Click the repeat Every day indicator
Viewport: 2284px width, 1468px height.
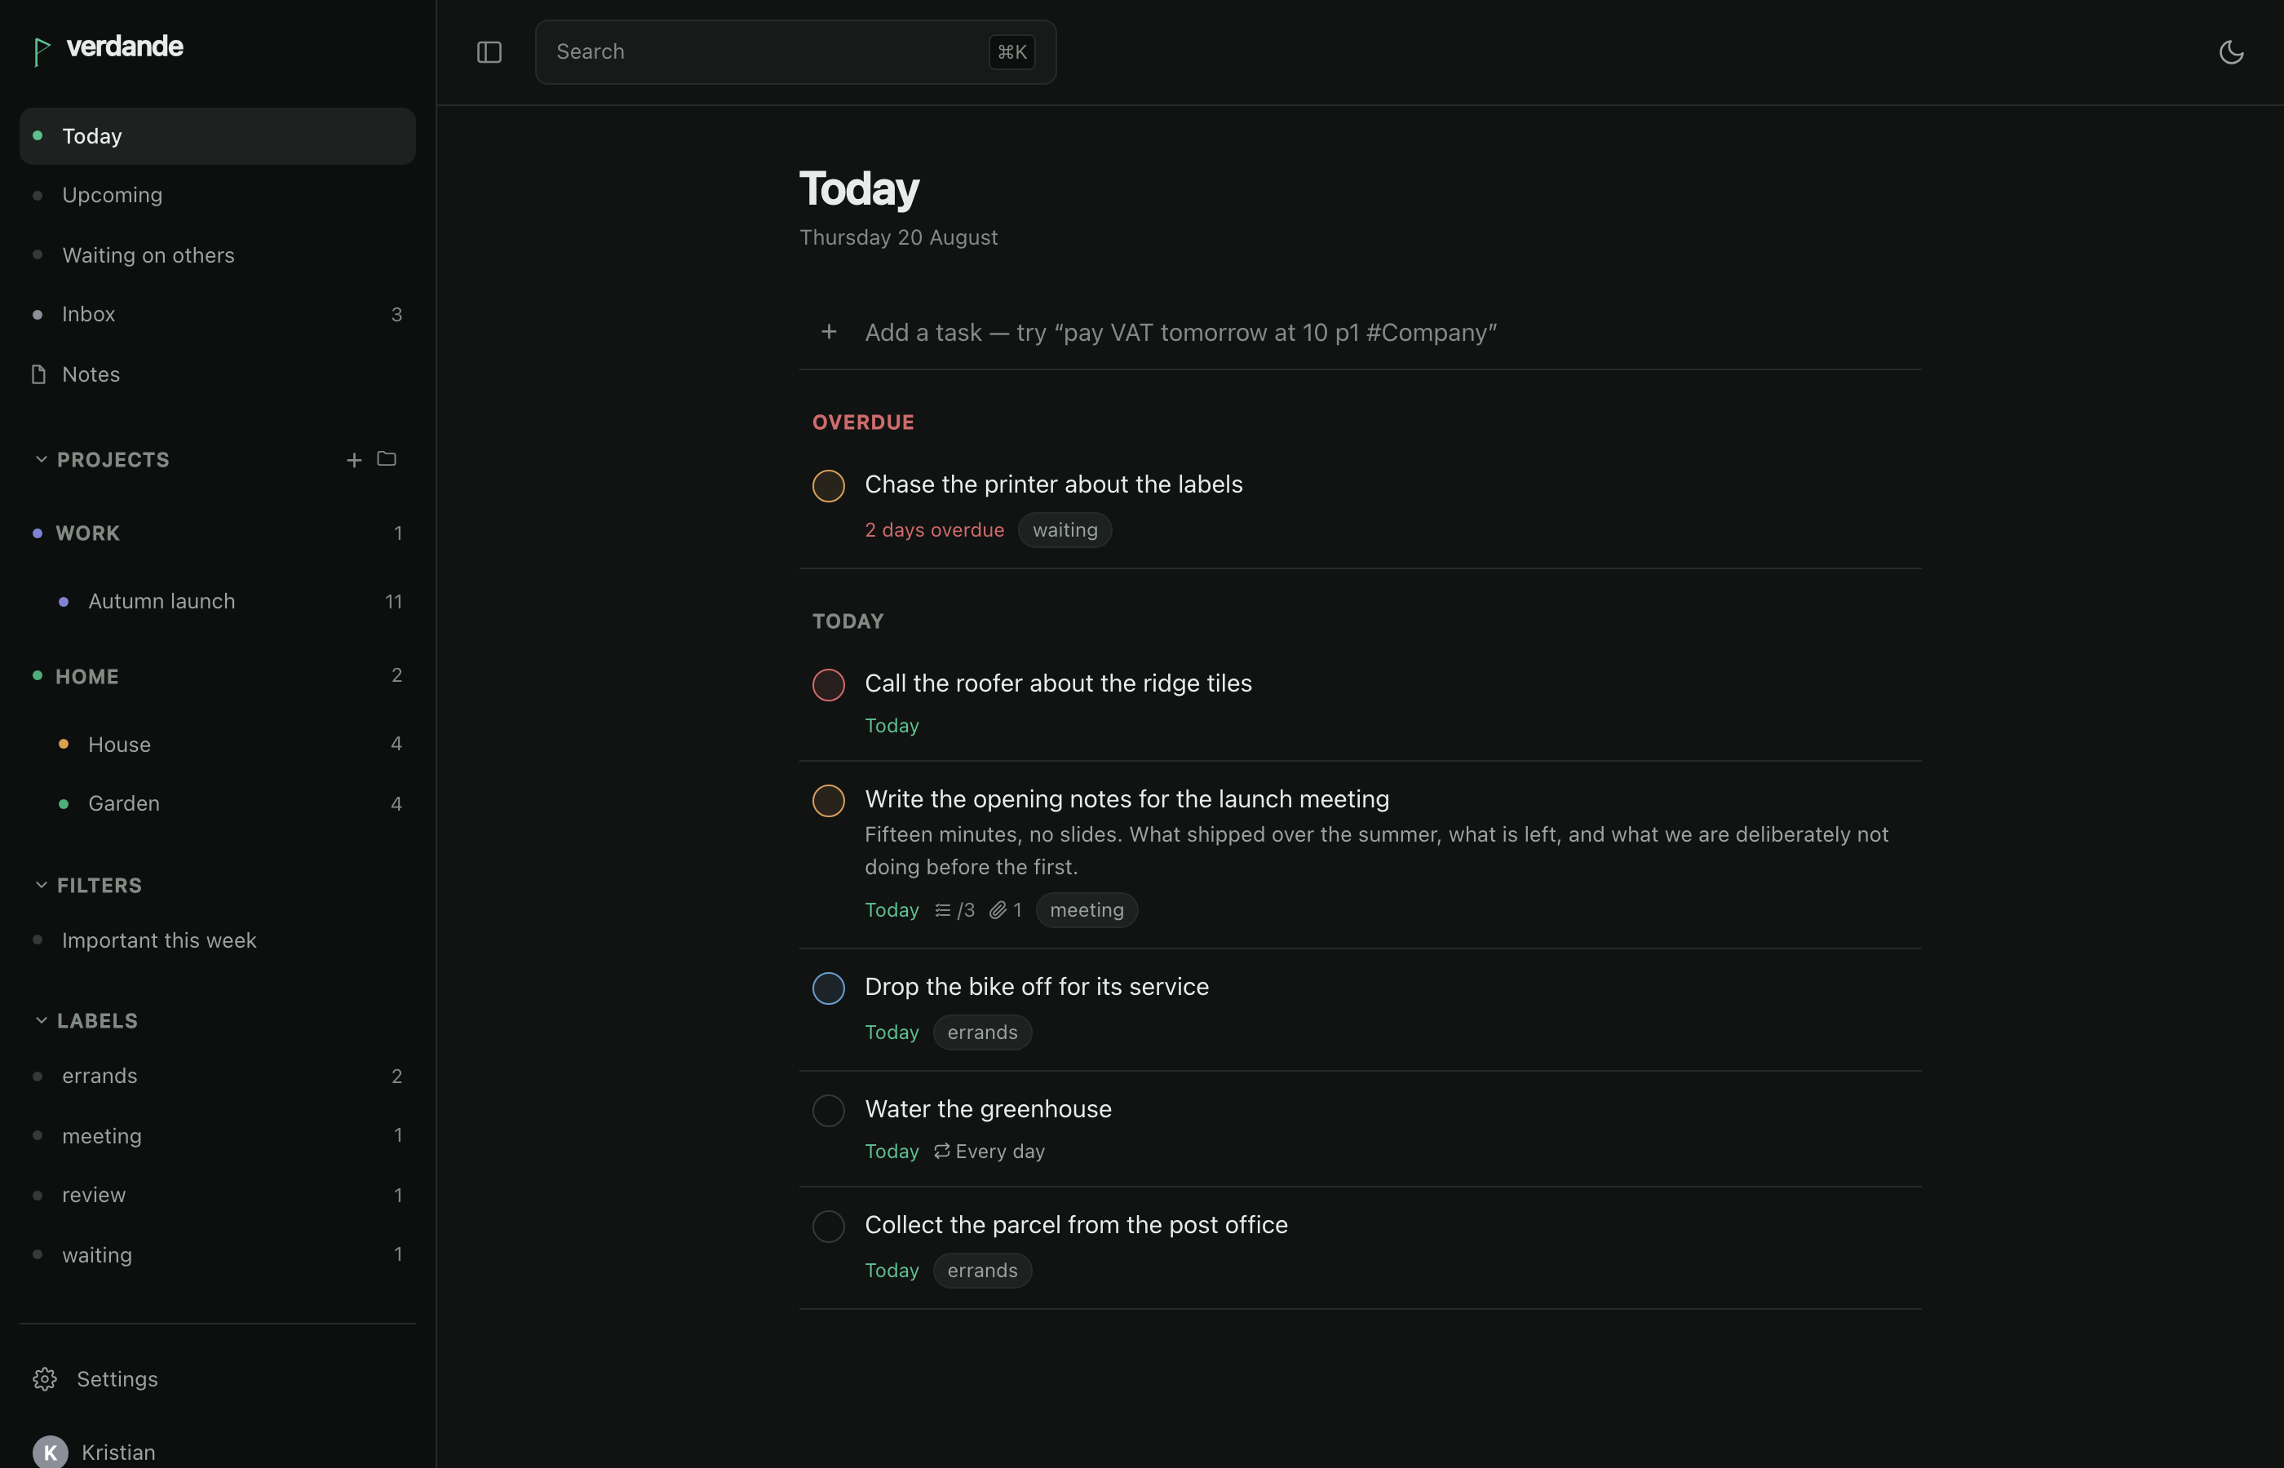coord(989,1152)
